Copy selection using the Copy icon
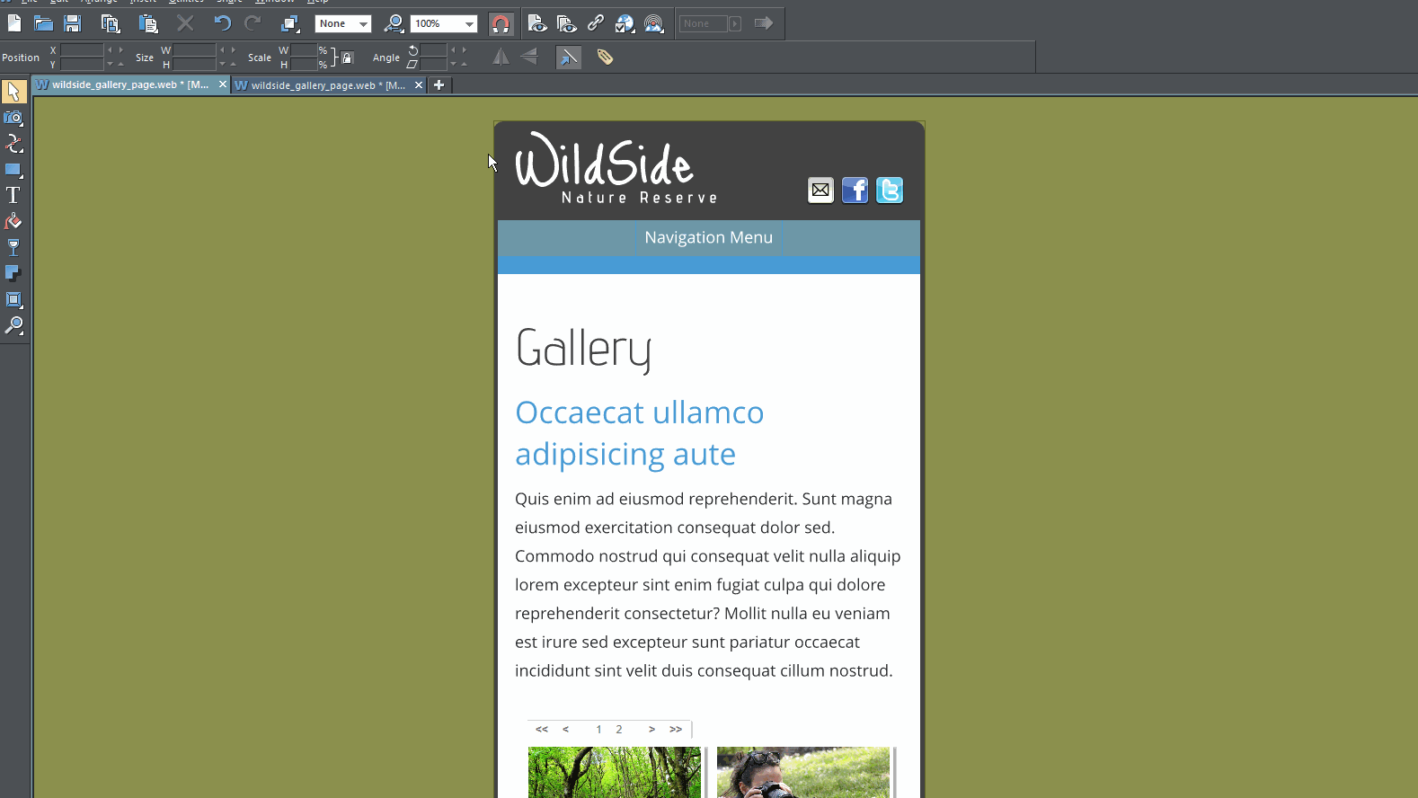 (110, 23)
